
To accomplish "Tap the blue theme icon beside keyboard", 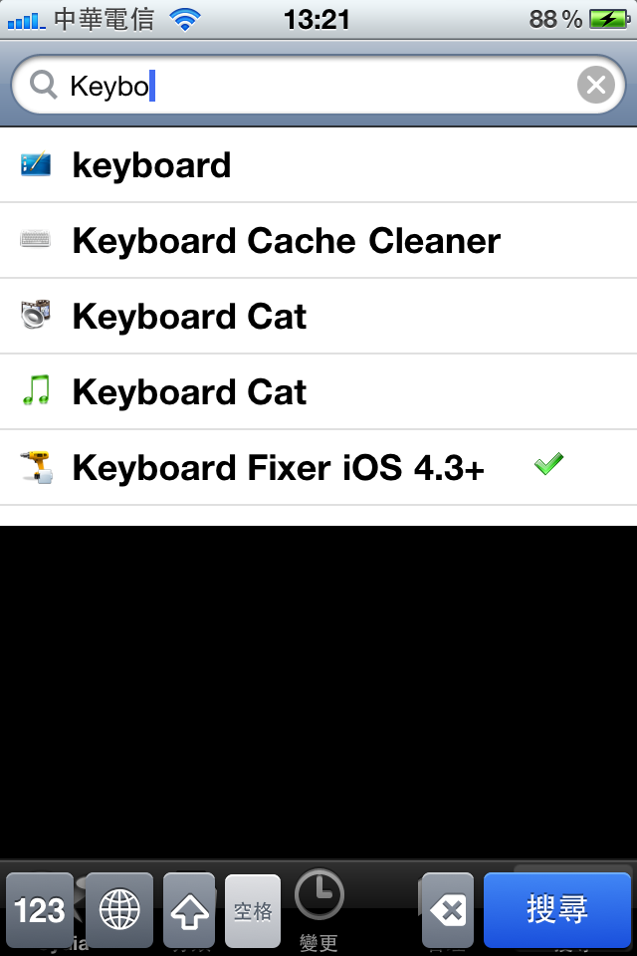I will tap(36, 164).
